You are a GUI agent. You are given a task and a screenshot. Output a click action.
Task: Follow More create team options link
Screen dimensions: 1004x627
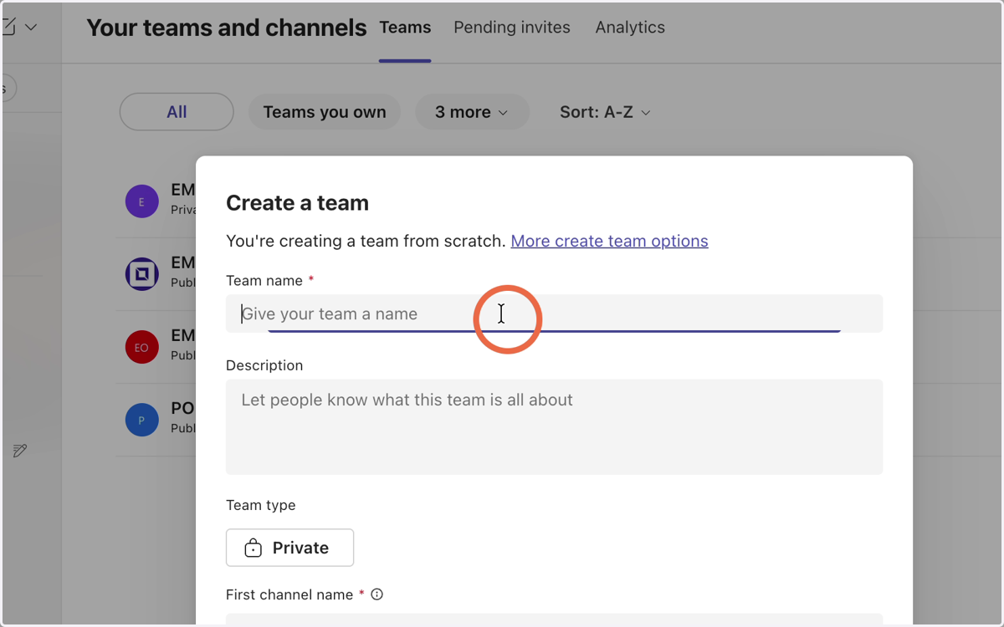(x=609, y=241)
